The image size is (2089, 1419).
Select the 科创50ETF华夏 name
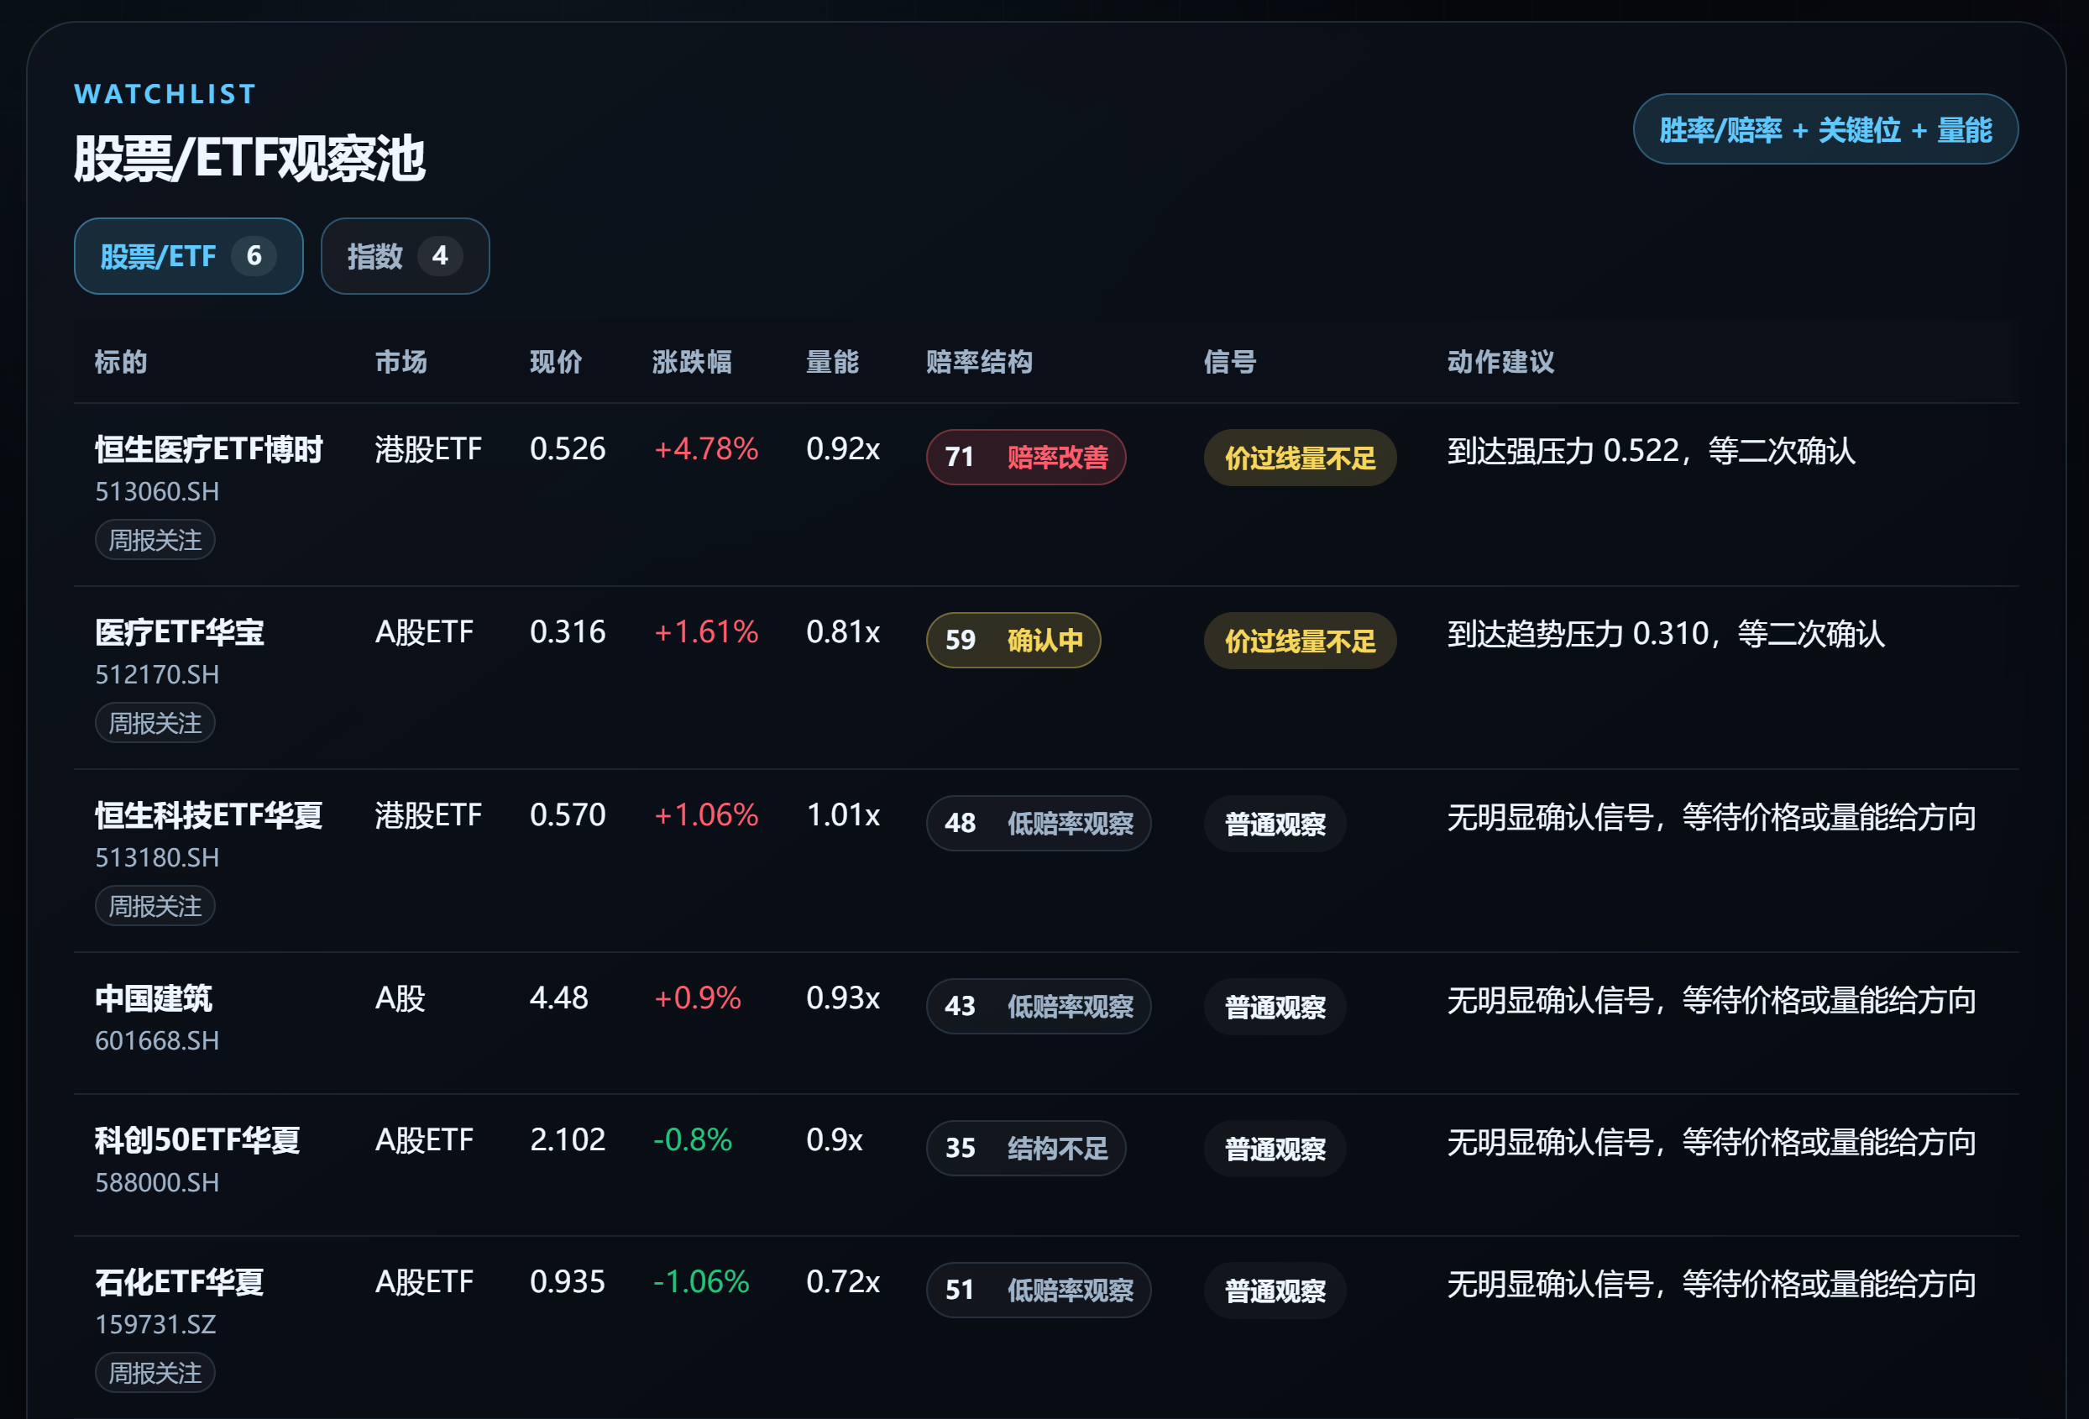(198, 1140)
